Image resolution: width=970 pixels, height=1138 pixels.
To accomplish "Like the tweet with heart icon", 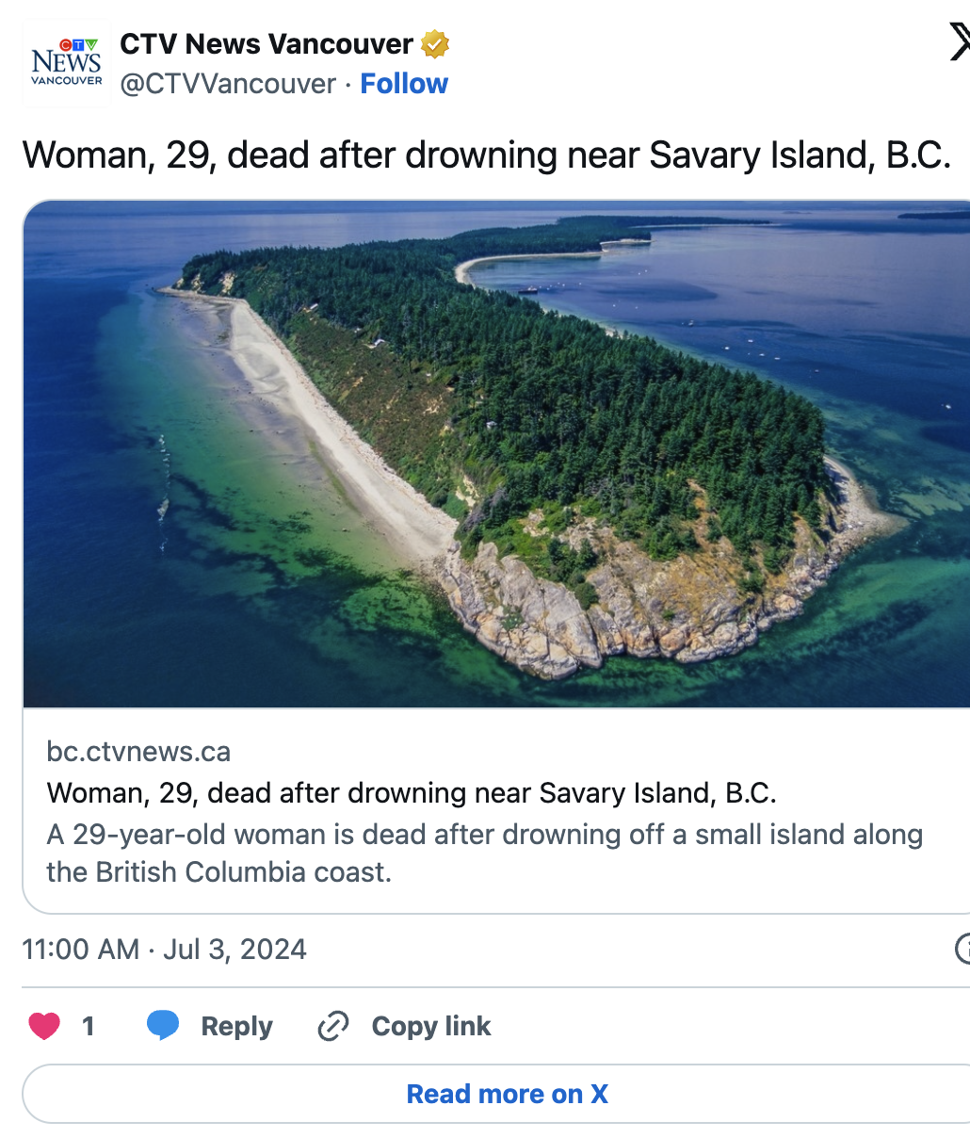I will coord(44,1026).
